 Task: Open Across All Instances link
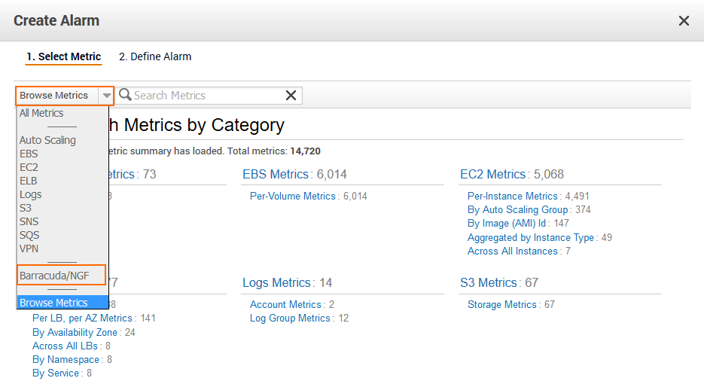[512, 251]
